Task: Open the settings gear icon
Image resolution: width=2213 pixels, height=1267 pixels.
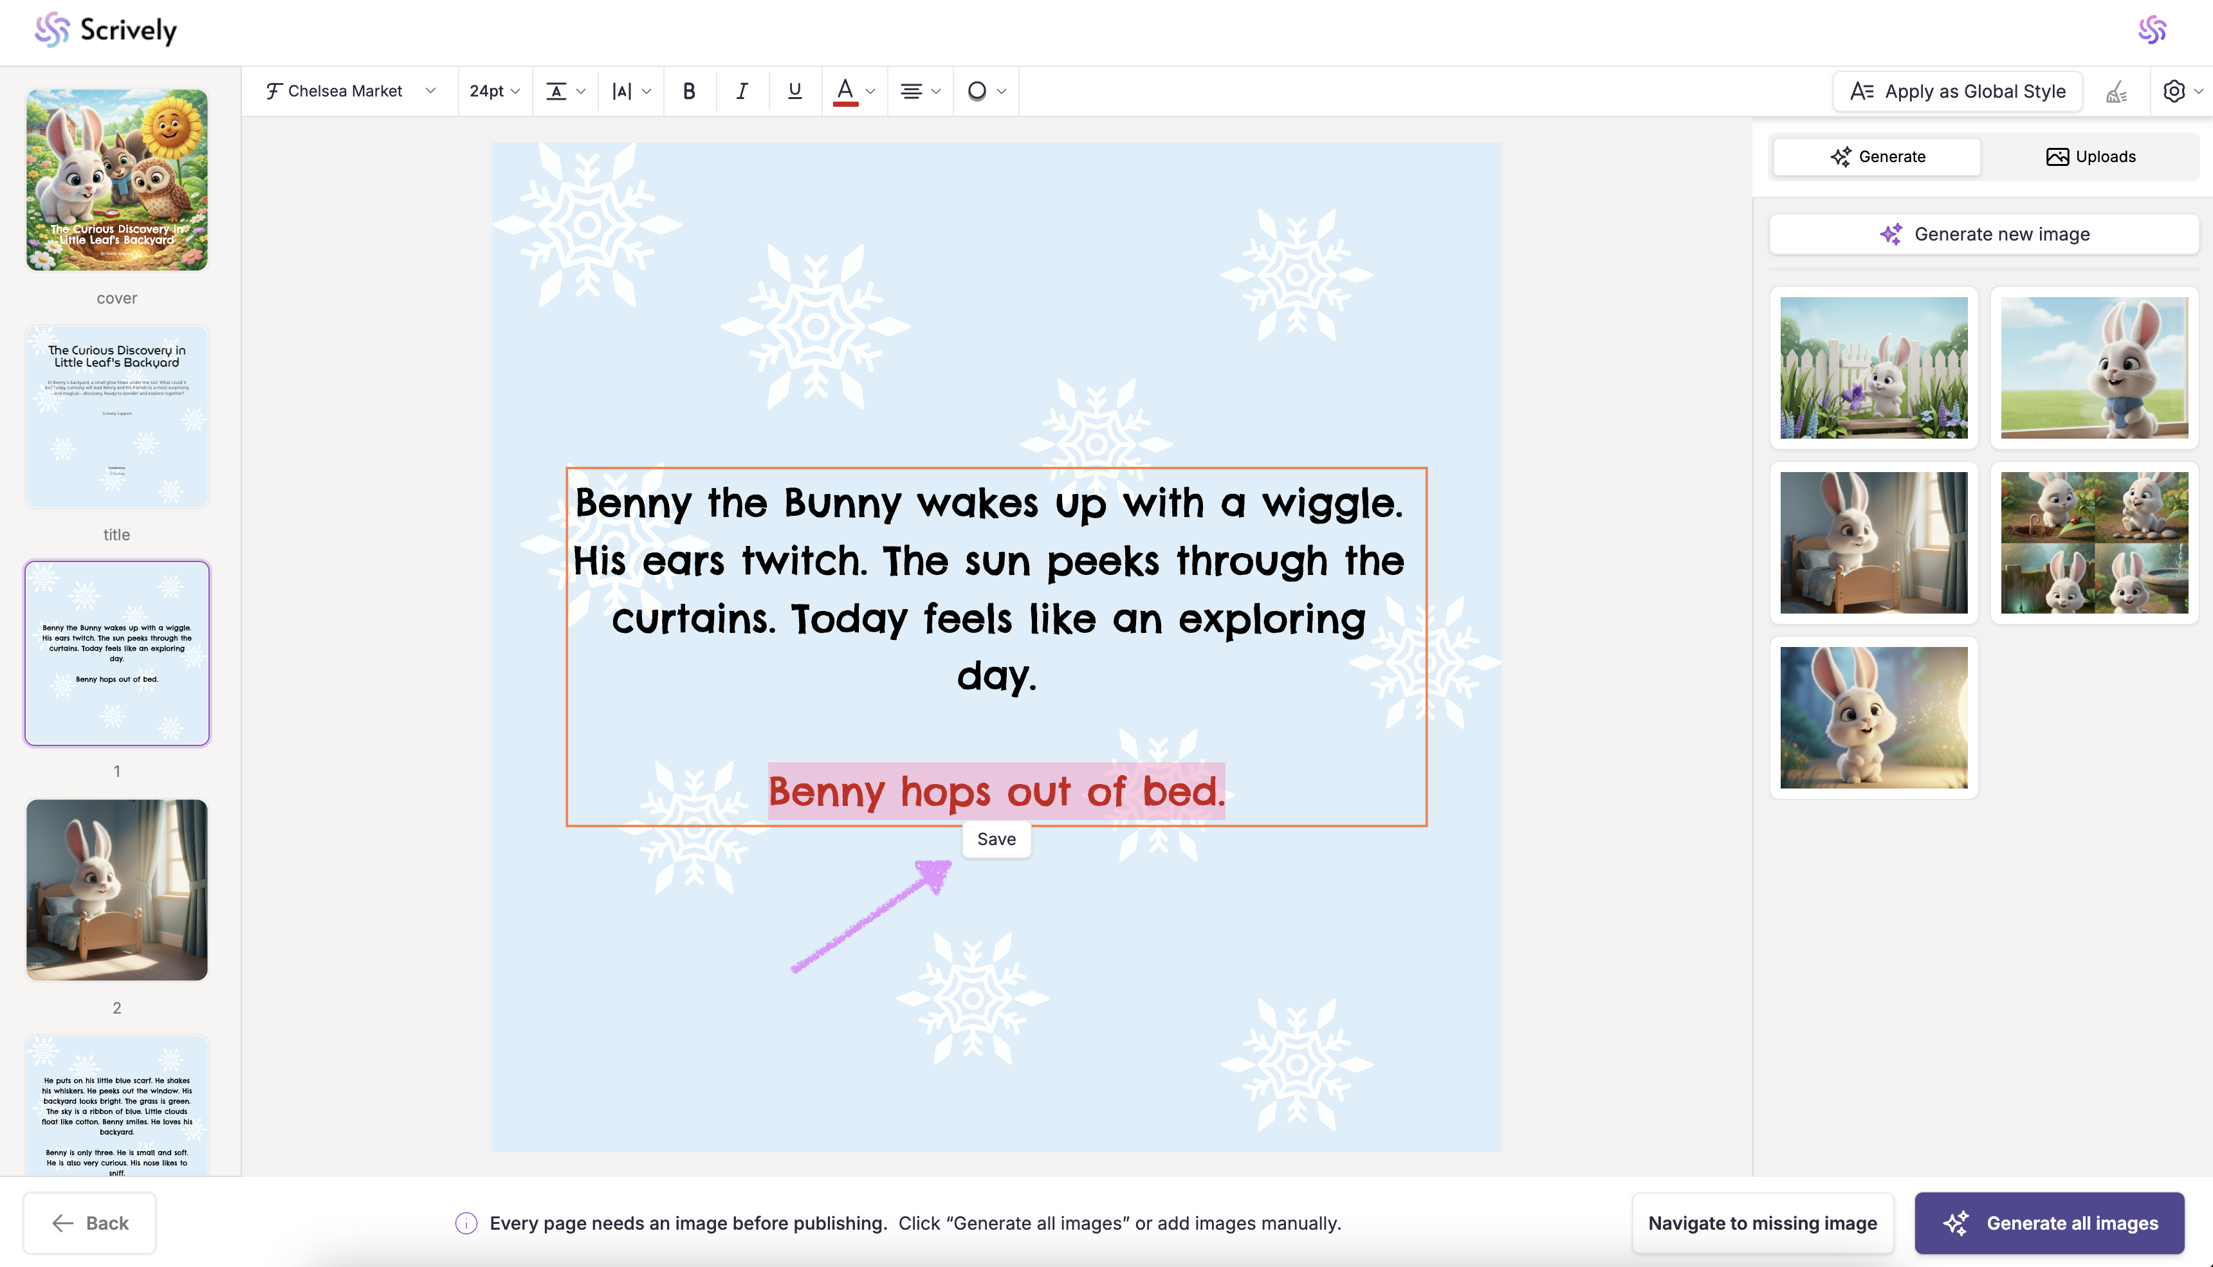Action: [2174, 91]
